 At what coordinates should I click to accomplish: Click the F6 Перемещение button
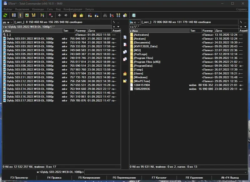124,178
